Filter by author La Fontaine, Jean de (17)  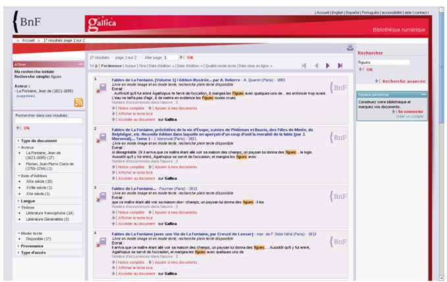click(43, 155)
